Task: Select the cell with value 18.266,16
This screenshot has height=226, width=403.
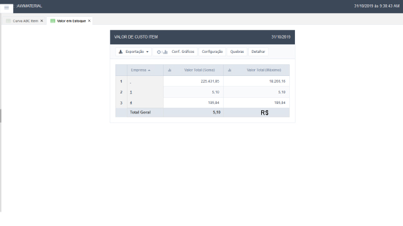Action: 257,81
